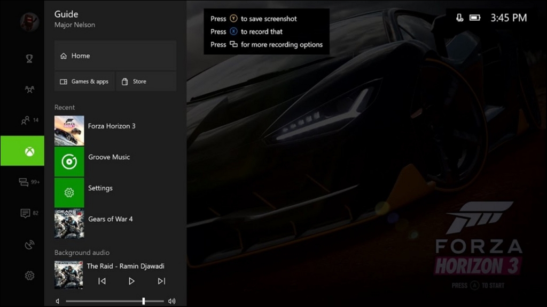547x307 pixels.
Task: Open Settings from the Recent list
Action: pyautogui.click(x=115, y=192)
